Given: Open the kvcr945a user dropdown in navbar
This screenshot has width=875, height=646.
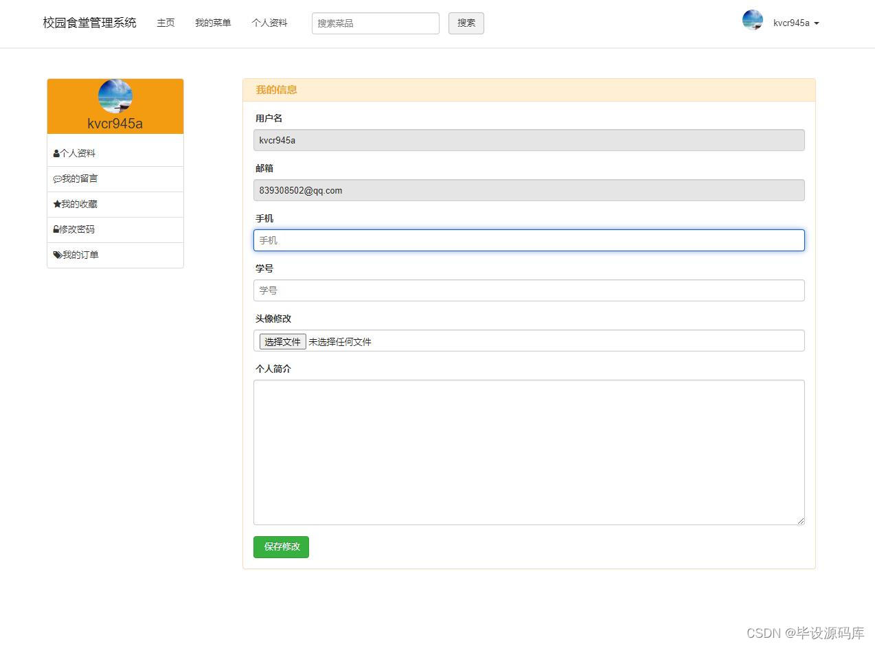Looking at the screenshot, I should pos(796,23).
